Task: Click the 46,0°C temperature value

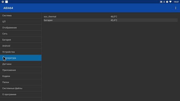Action: pyautogui.click(x=114, y=17)
